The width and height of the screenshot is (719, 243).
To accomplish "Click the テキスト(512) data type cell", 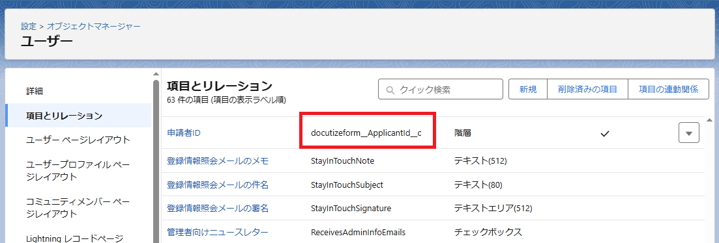I will tap(480, 160).
